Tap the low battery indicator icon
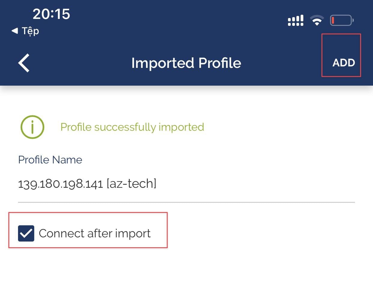 (x=341, y=20)
